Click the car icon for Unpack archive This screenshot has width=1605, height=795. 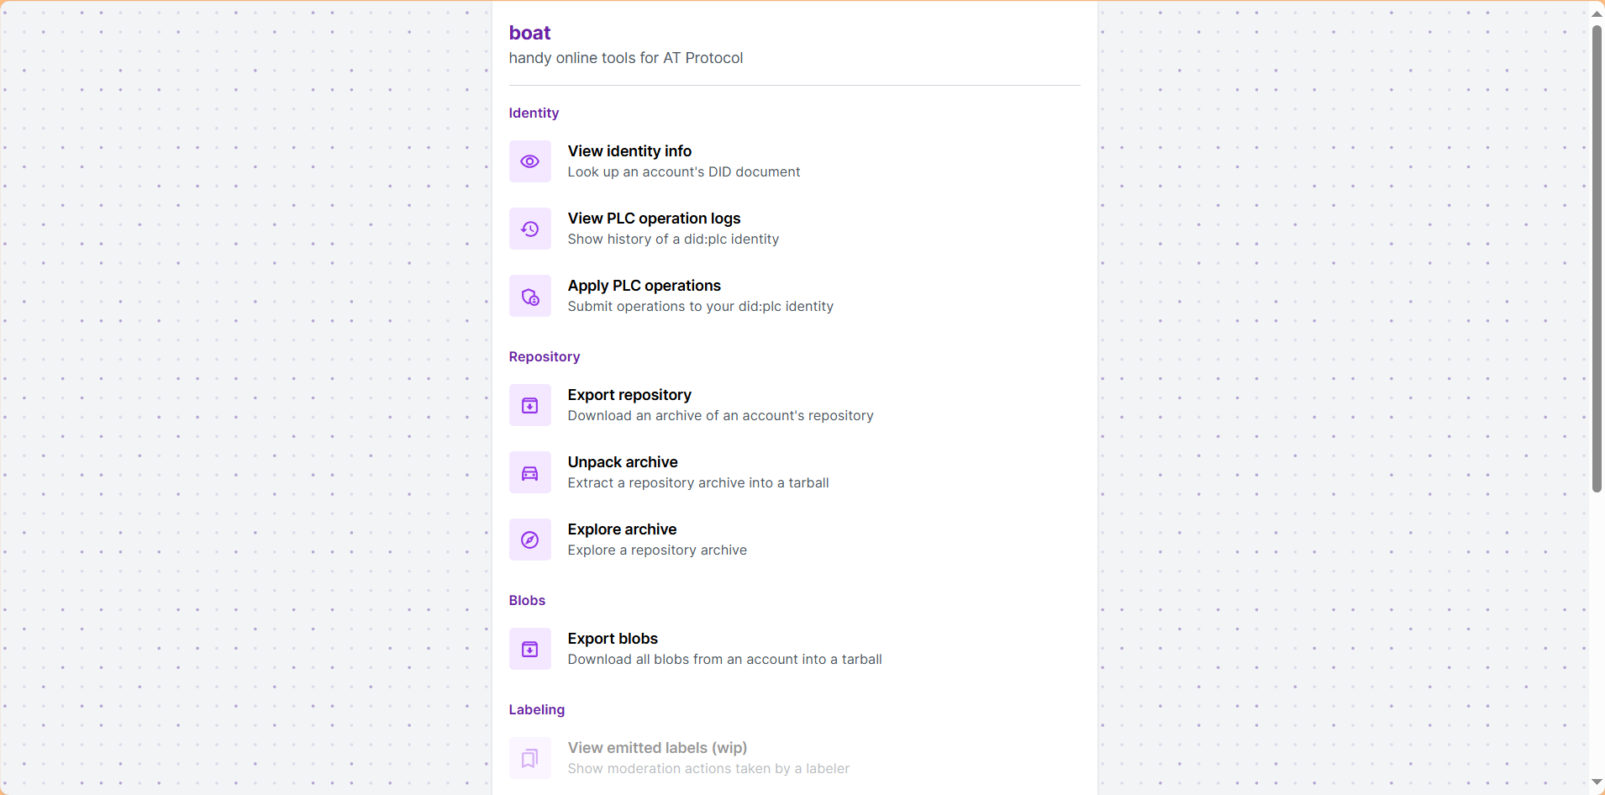pyautogui.click(x=529, y=472)
